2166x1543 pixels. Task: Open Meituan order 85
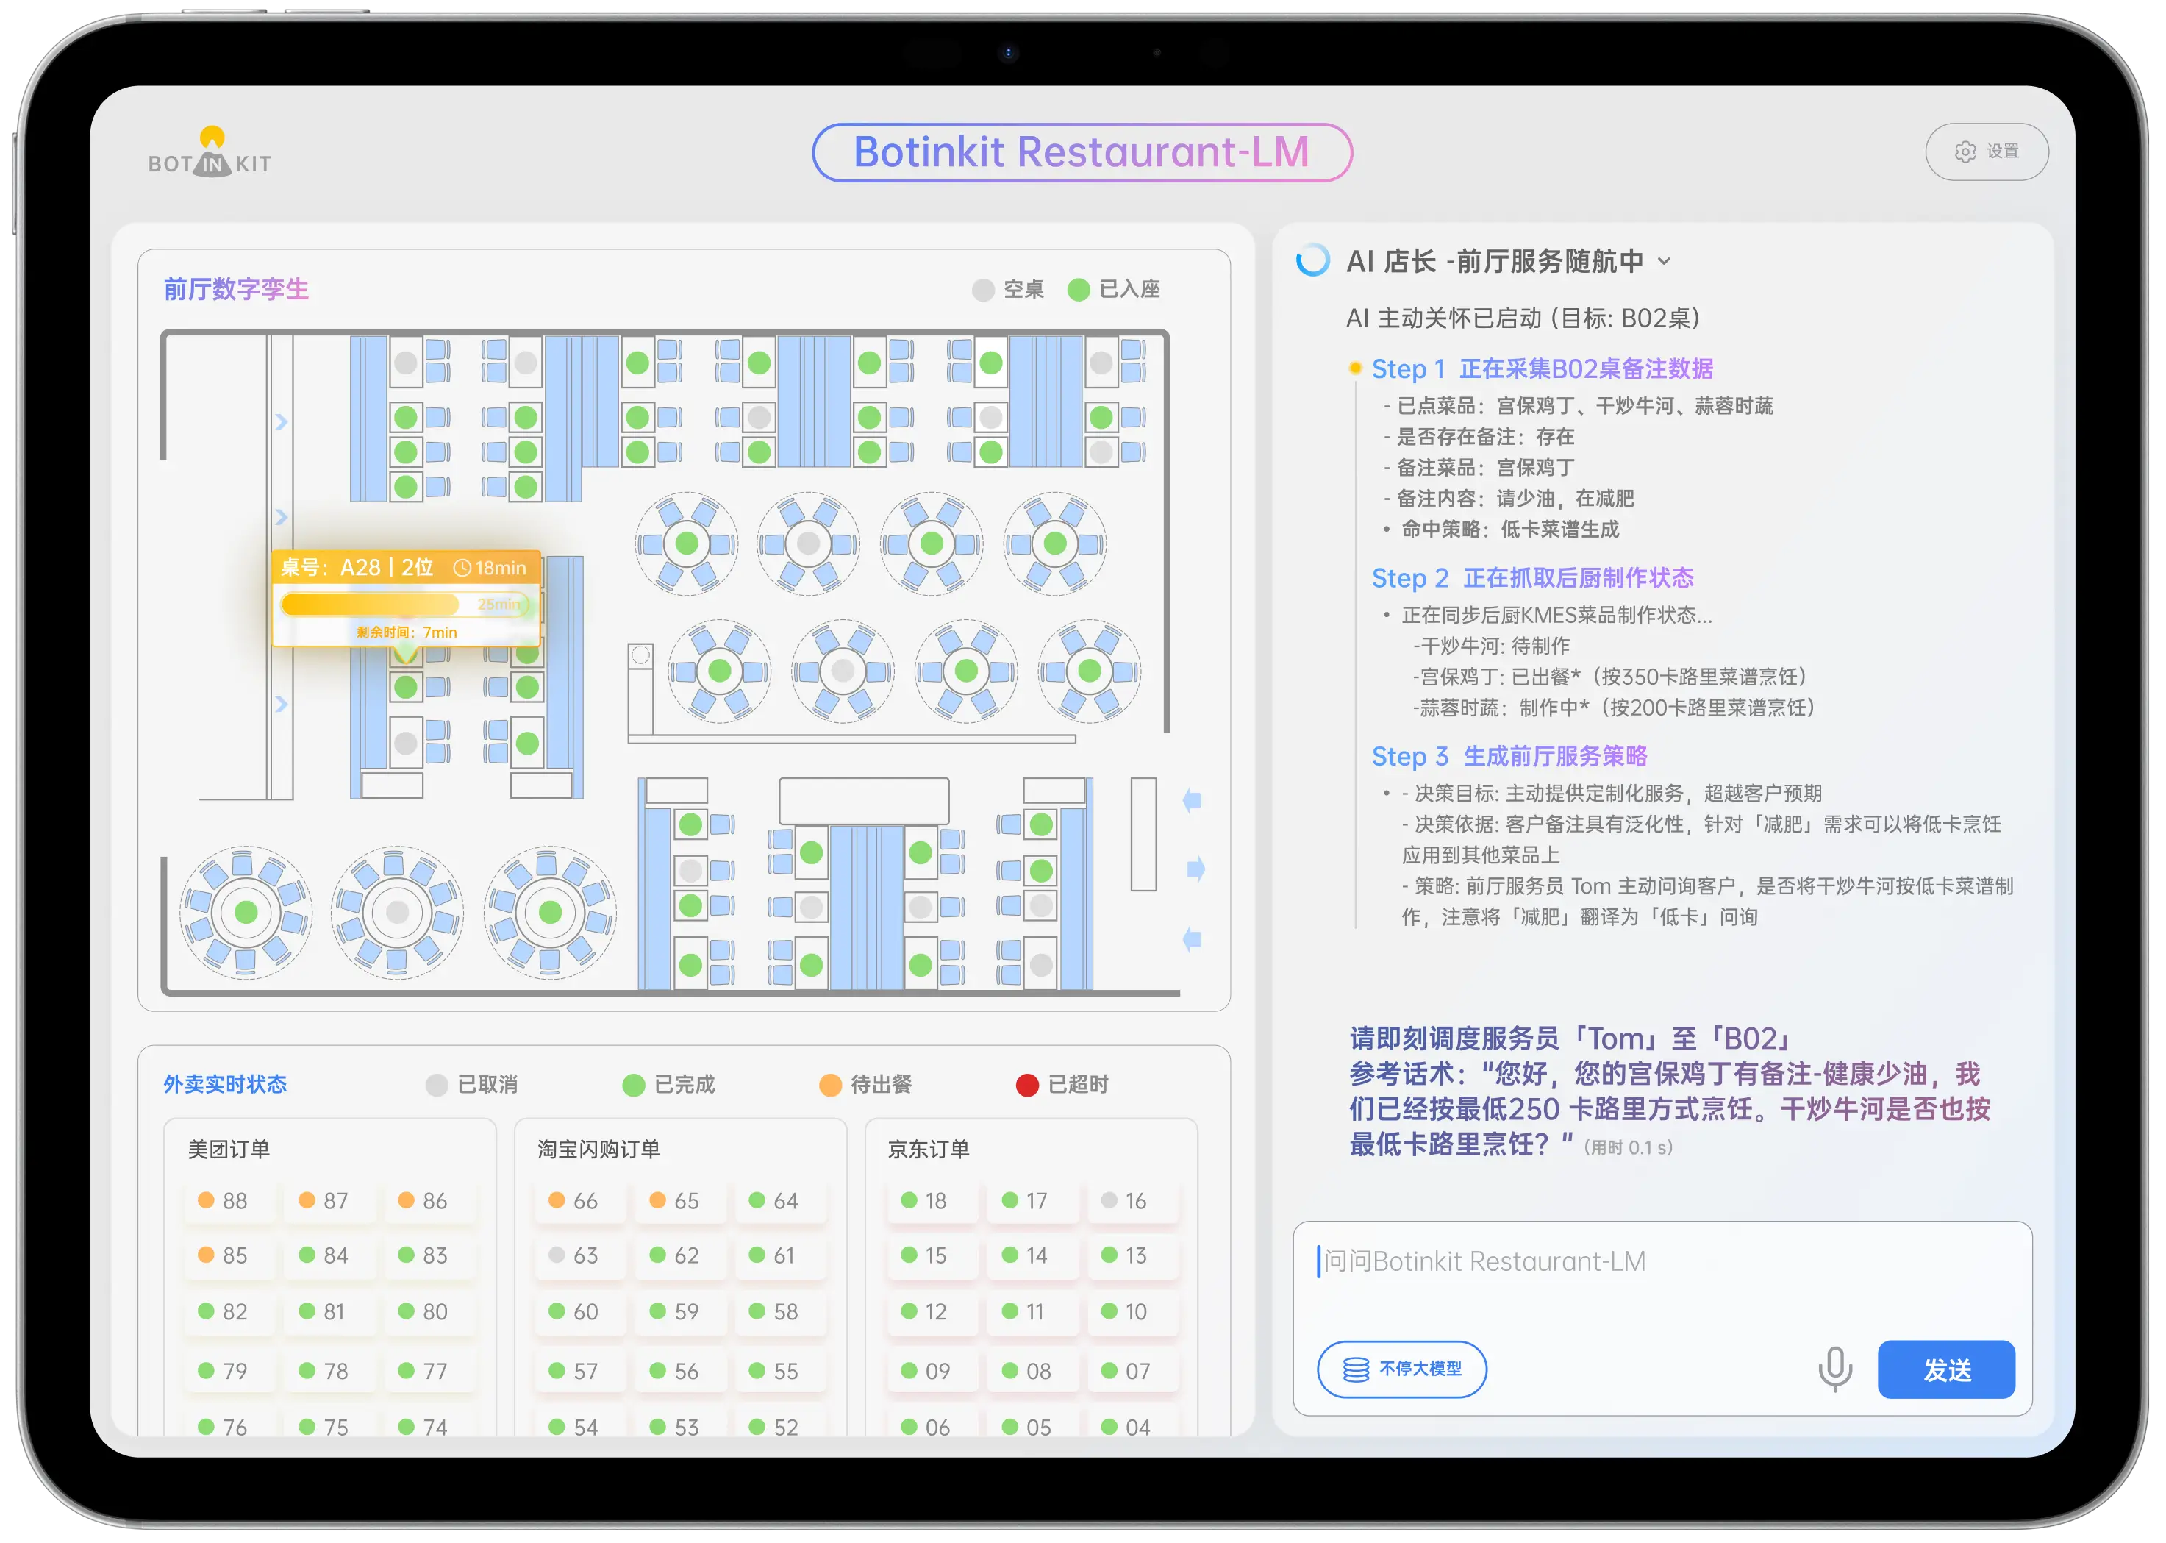(231, 1256)
